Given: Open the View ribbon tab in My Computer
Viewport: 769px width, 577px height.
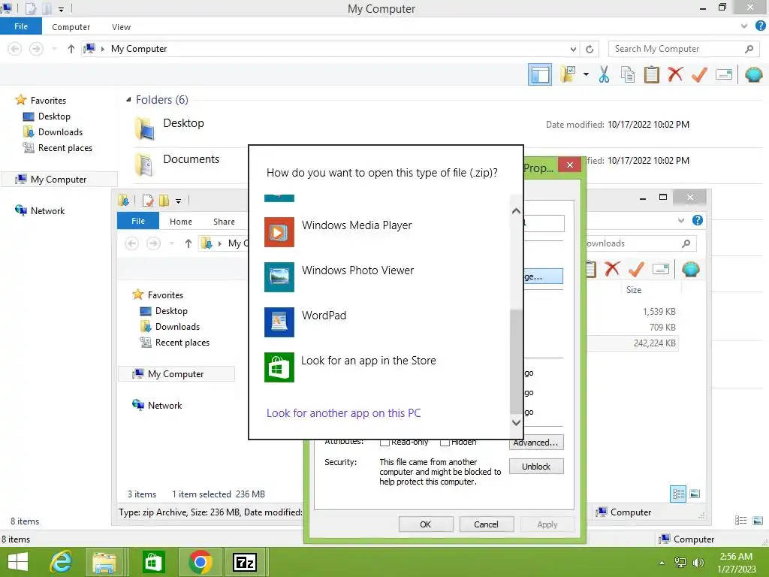Looking at the screenshot, I should [121, 27].
